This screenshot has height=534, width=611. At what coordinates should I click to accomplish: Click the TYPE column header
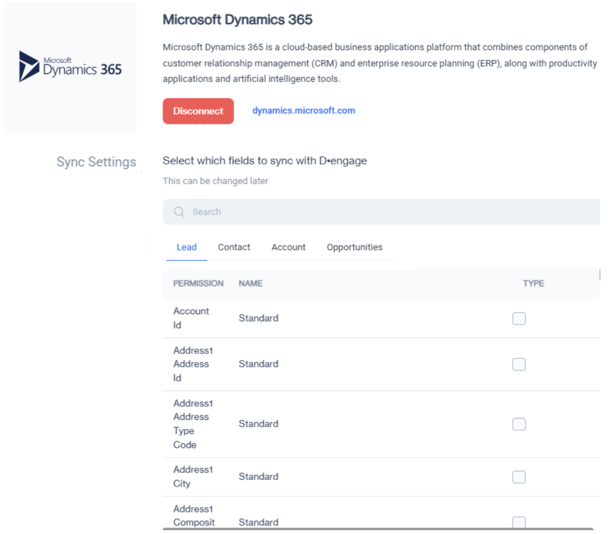[533, 283]
